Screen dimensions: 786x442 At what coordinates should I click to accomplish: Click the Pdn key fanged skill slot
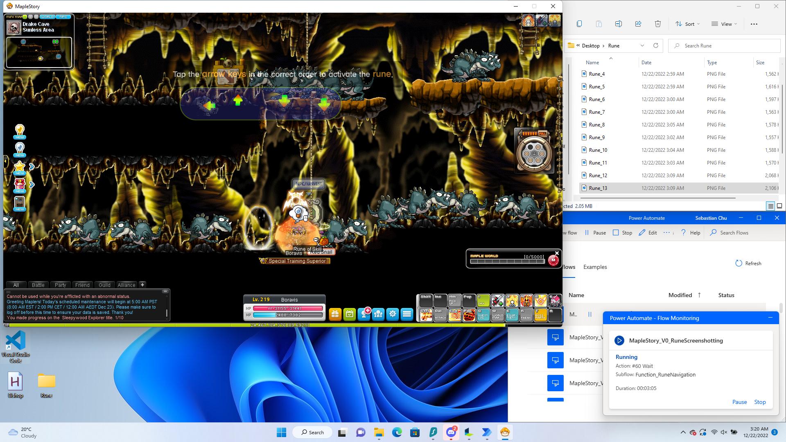coord(469,315)
